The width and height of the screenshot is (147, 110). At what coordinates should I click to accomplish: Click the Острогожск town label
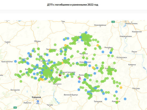pyautogui.click(x=122, y=57)
